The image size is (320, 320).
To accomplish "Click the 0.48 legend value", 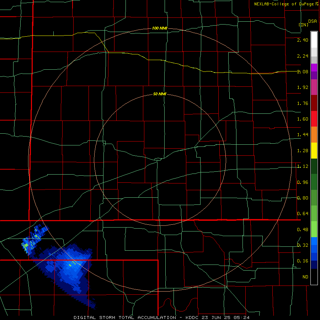I will (303, 230).
